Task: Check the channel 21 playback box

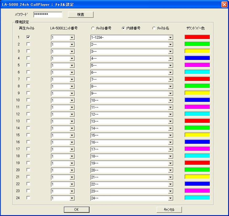Action: 28,177
